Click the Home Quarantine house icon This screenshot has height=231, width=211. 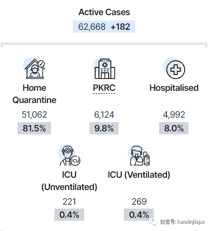click(x=34, y=68)
